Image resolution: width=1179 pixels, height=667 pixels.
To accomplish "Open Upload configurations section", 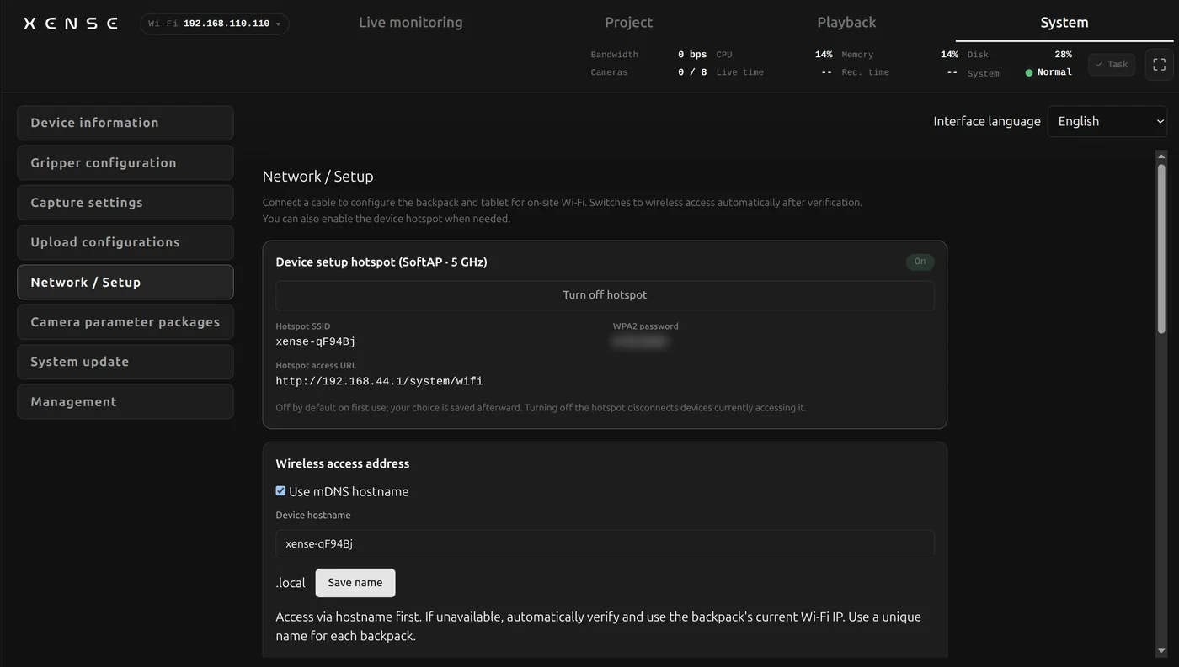I will coord(125,242).
